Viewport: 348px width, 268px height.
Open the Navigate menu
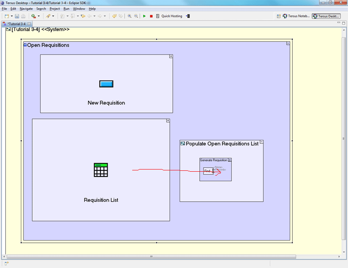tap(26, 9)
